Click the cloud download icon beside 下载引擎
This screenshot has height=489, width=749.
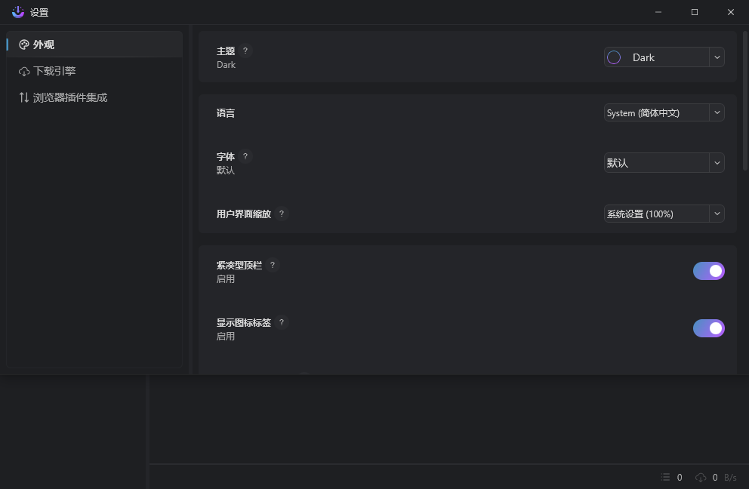pyautogui.click(x=23, y=70)
